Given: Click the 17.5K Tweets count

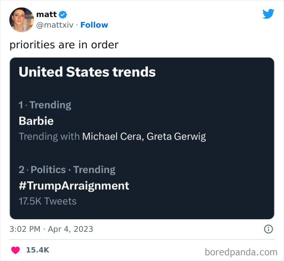Looking at the screenshot, I should click(x=47, y=201).
